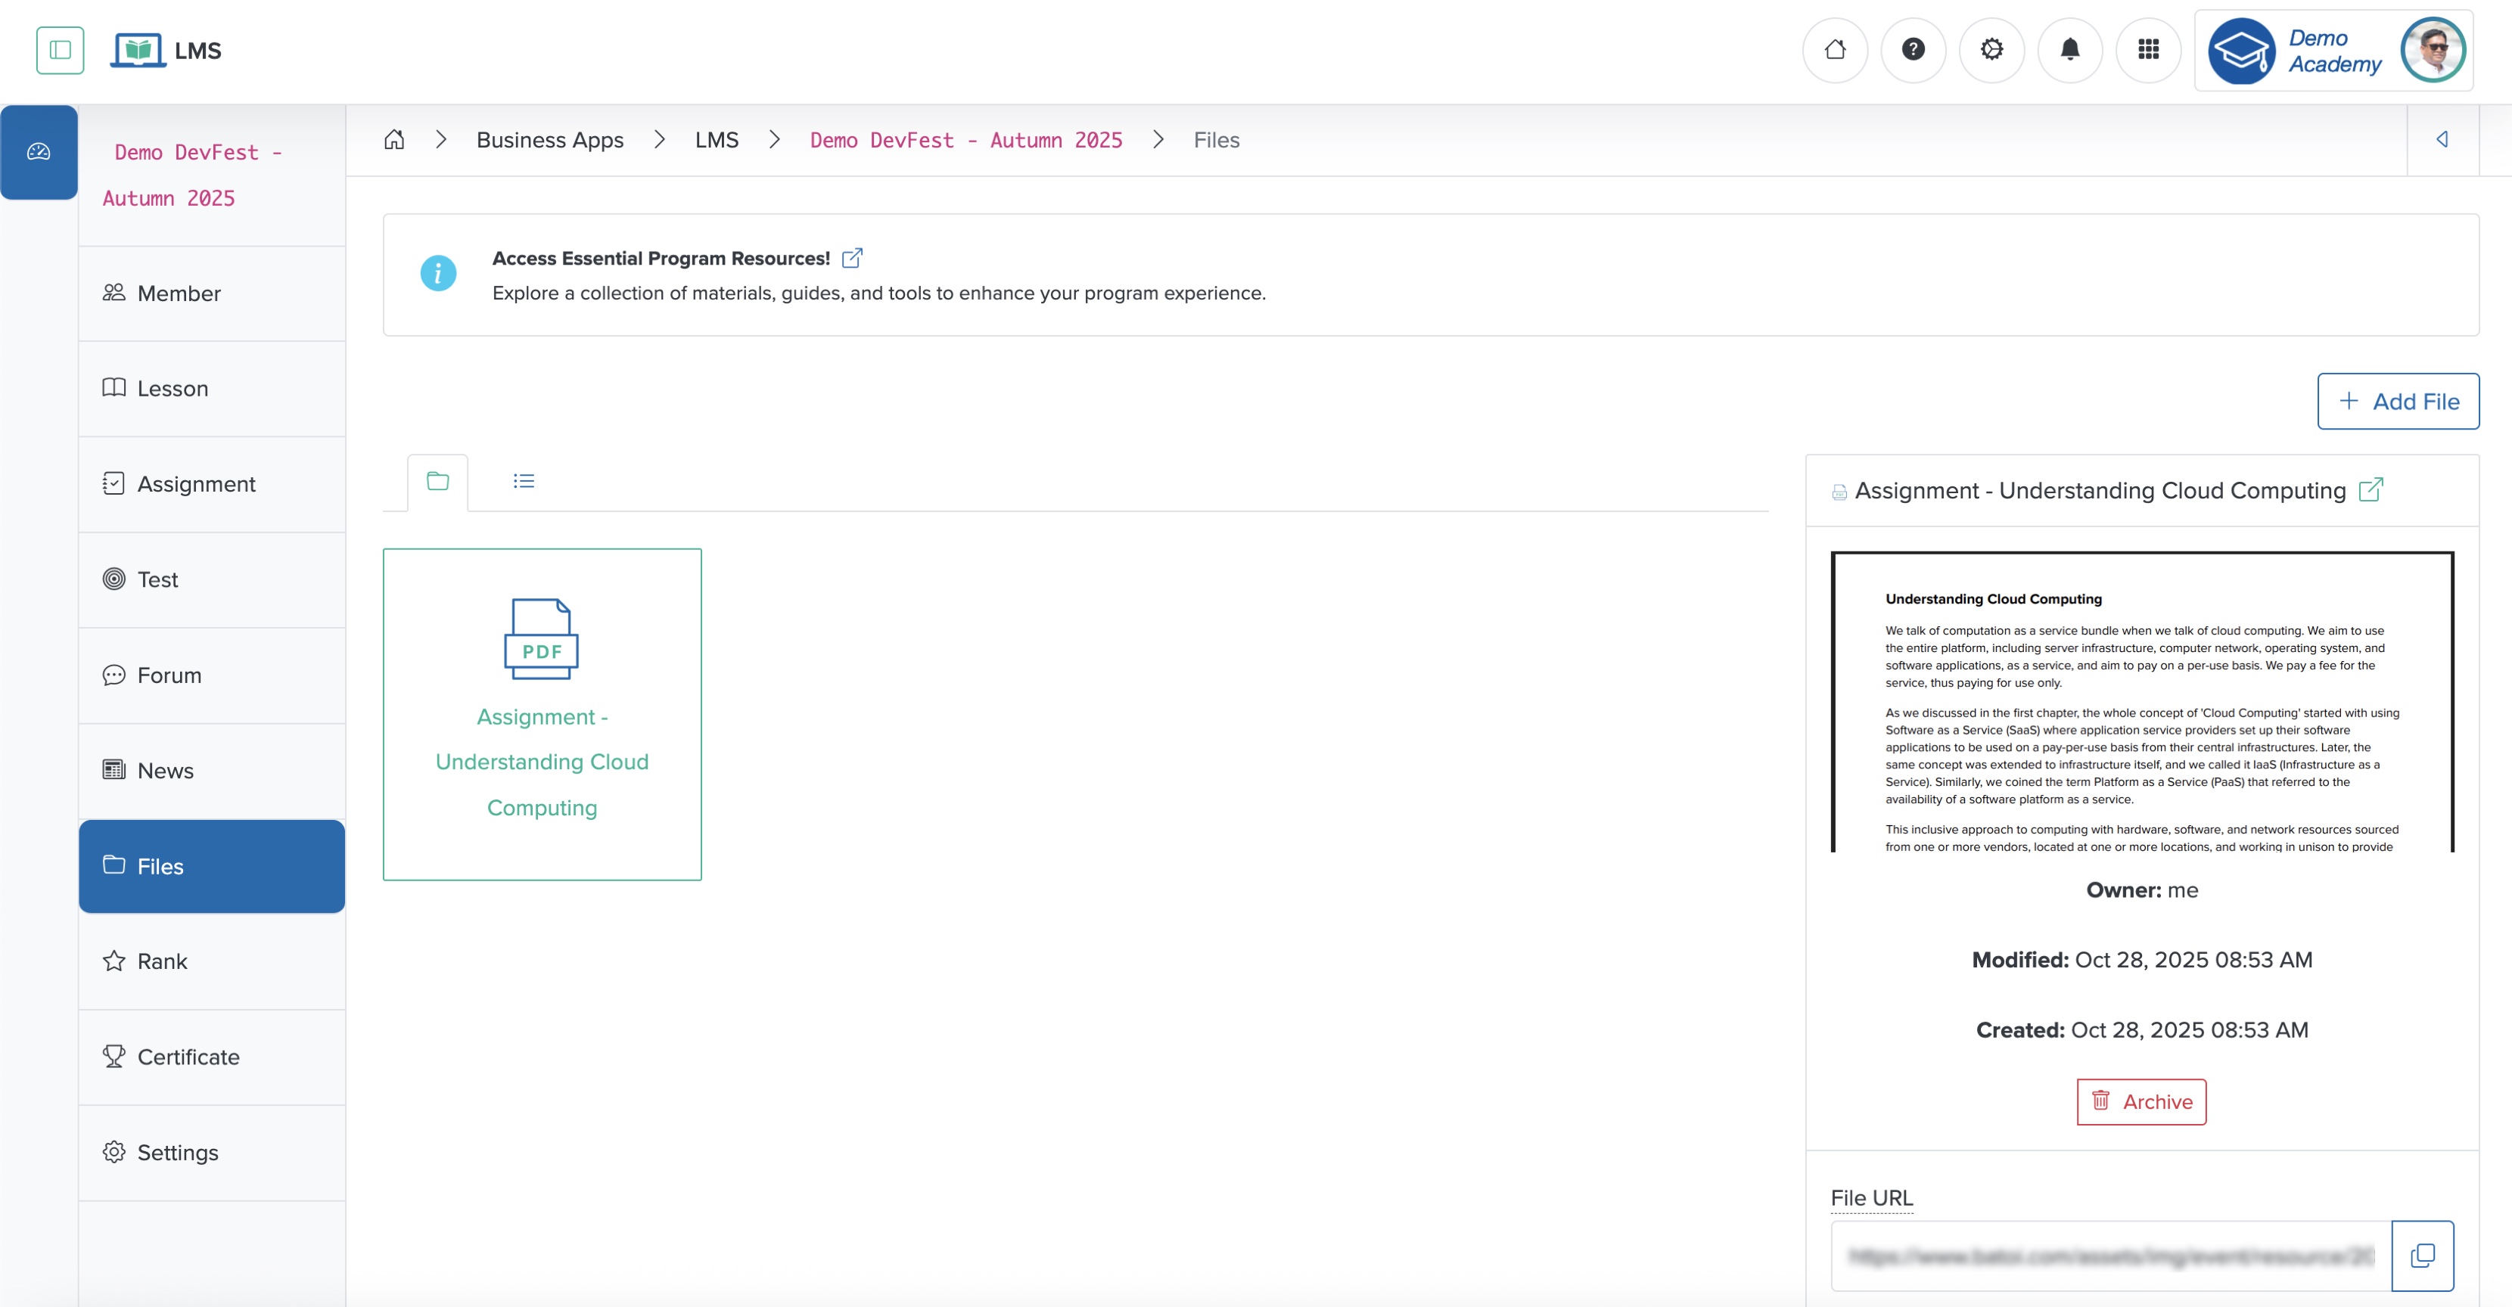The image size is (2512, 1307).
Task: Open the apps grid launcher icon
Action: coord(2148,50)
